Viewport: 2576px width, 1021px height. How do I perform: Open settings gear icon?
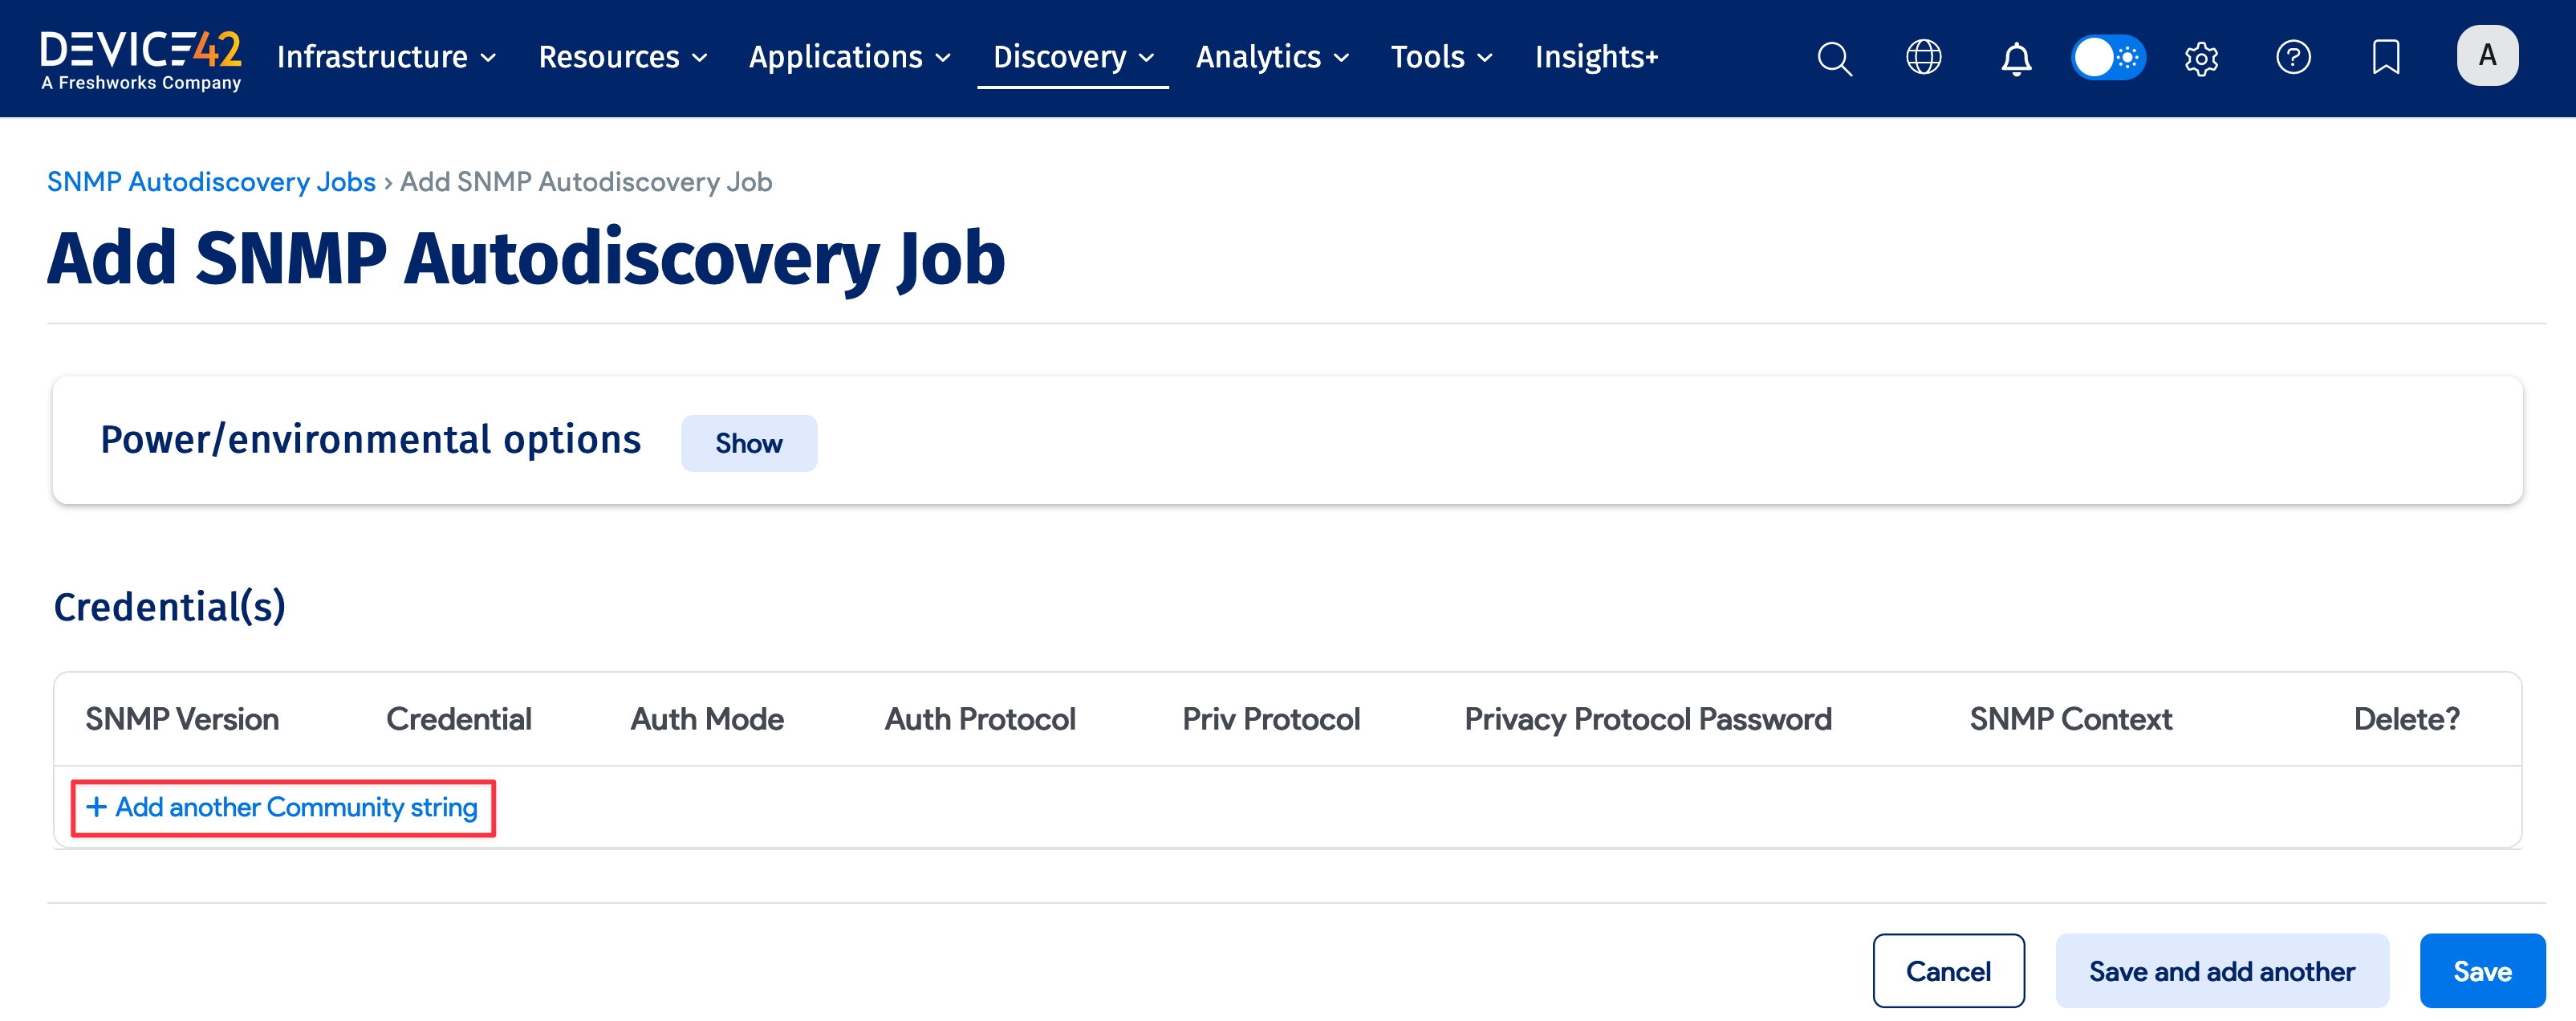click(x=2200, y=58)
